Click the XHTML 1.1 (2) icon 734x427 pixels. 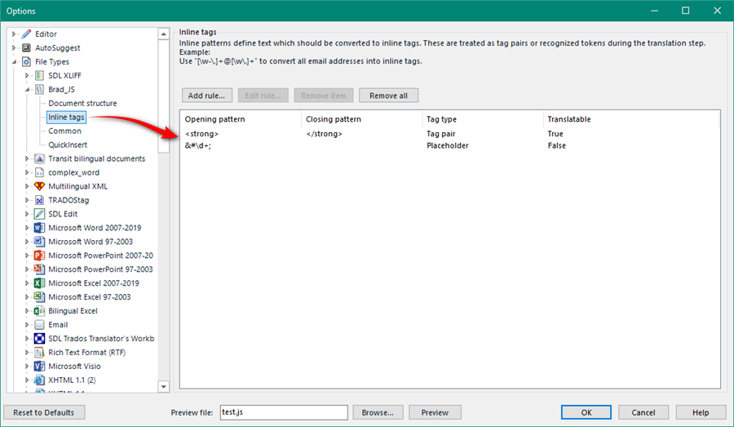tap(40, 380)
